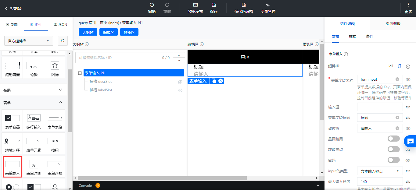Copy the selected 表单输入 component

(214, 81)
